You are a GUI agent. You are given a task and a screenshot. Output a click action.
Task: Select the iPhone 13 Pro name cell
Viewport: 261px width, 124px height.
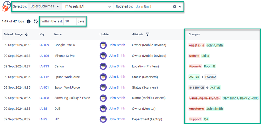(65, 56)
